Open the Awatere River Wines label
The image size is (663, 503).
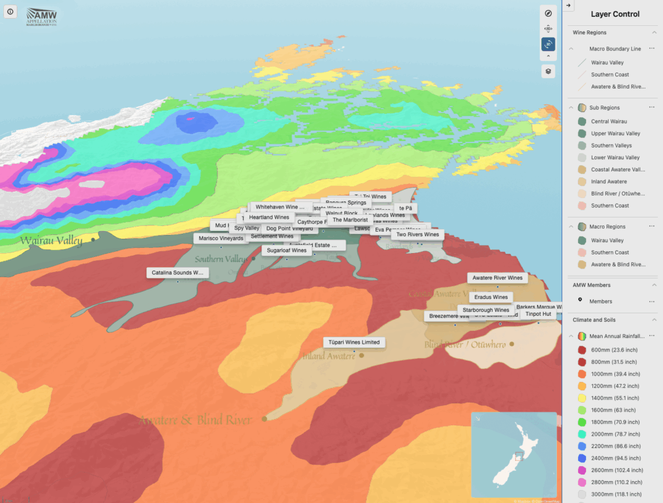[497, 278]
